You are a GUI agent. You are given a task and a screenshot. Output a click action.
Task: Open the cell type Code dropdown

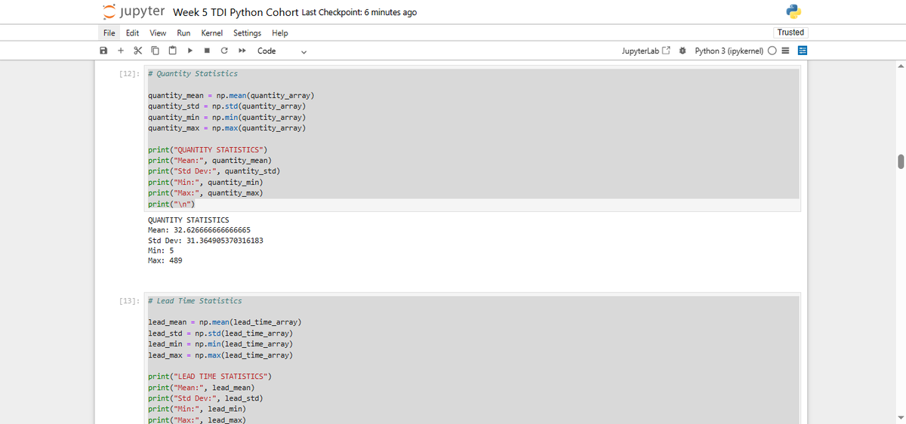(x=282, y=51)
